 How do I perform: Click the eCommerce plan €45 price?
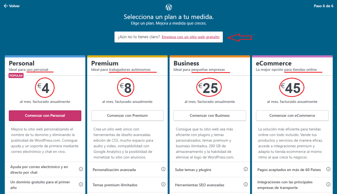(292, 88)
